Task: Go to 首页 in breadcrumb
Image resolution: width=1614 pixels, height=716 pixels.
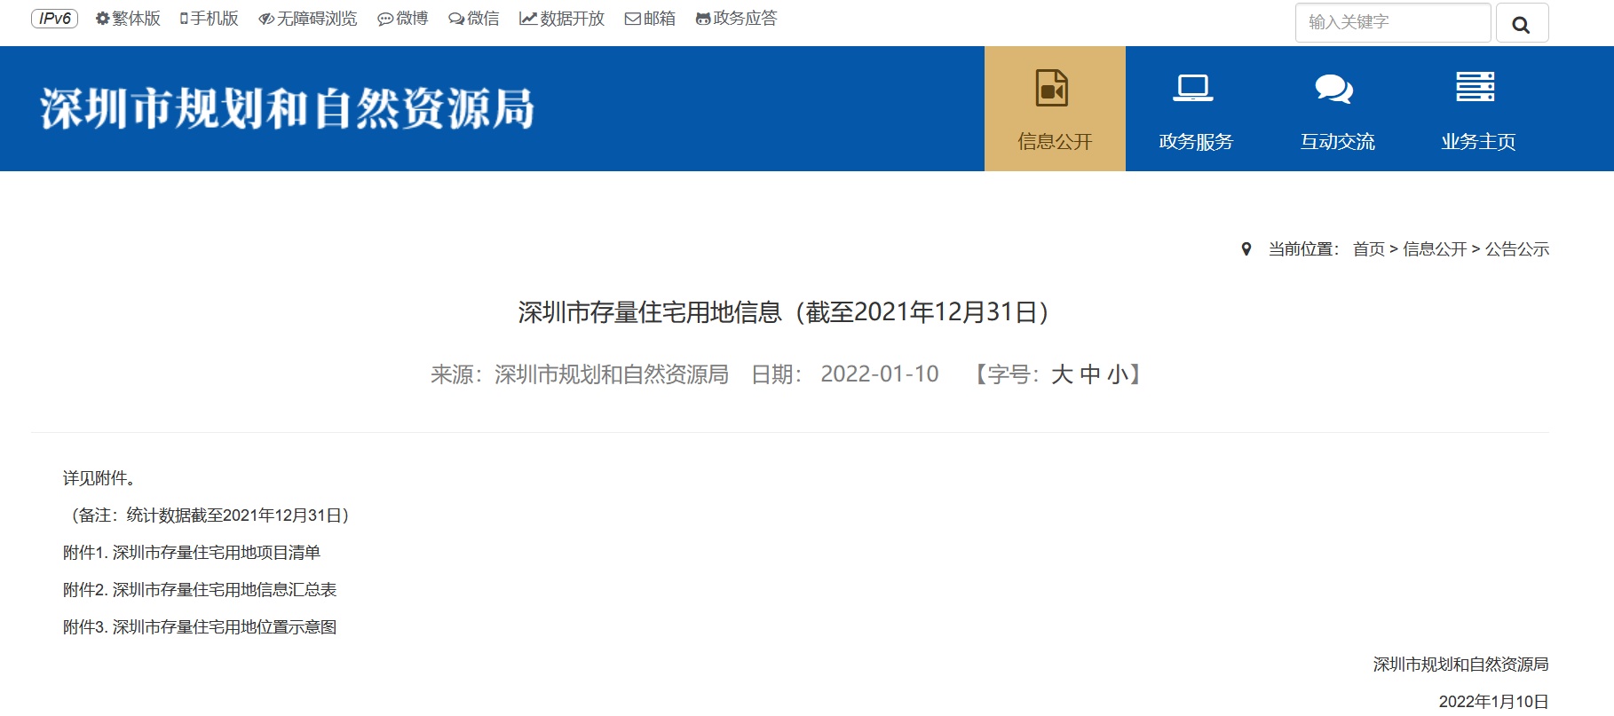Action: point(1369,249)
